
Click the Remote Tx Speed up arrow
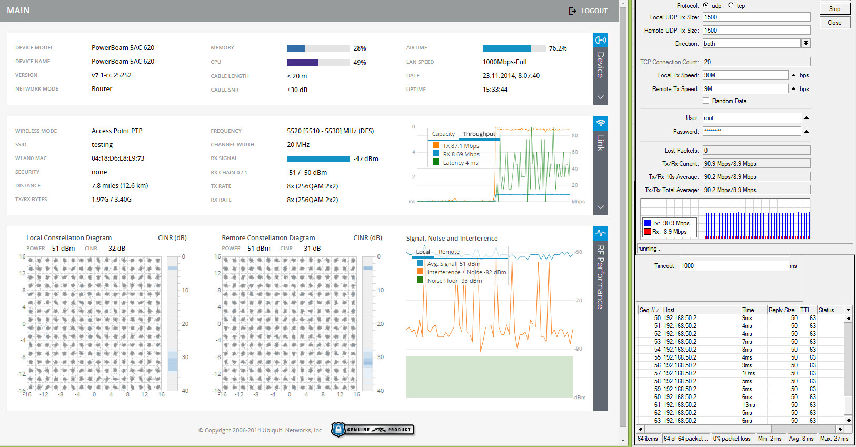(794, 89)
